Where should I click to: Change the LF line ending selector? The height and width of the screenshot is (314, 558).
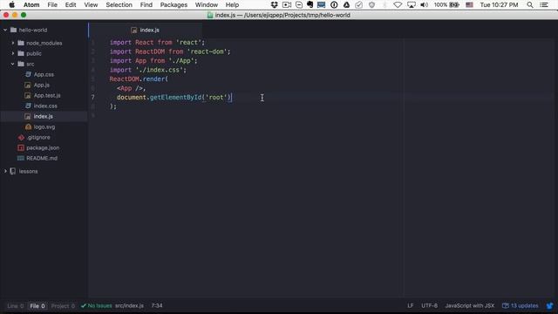click(411, 306)
